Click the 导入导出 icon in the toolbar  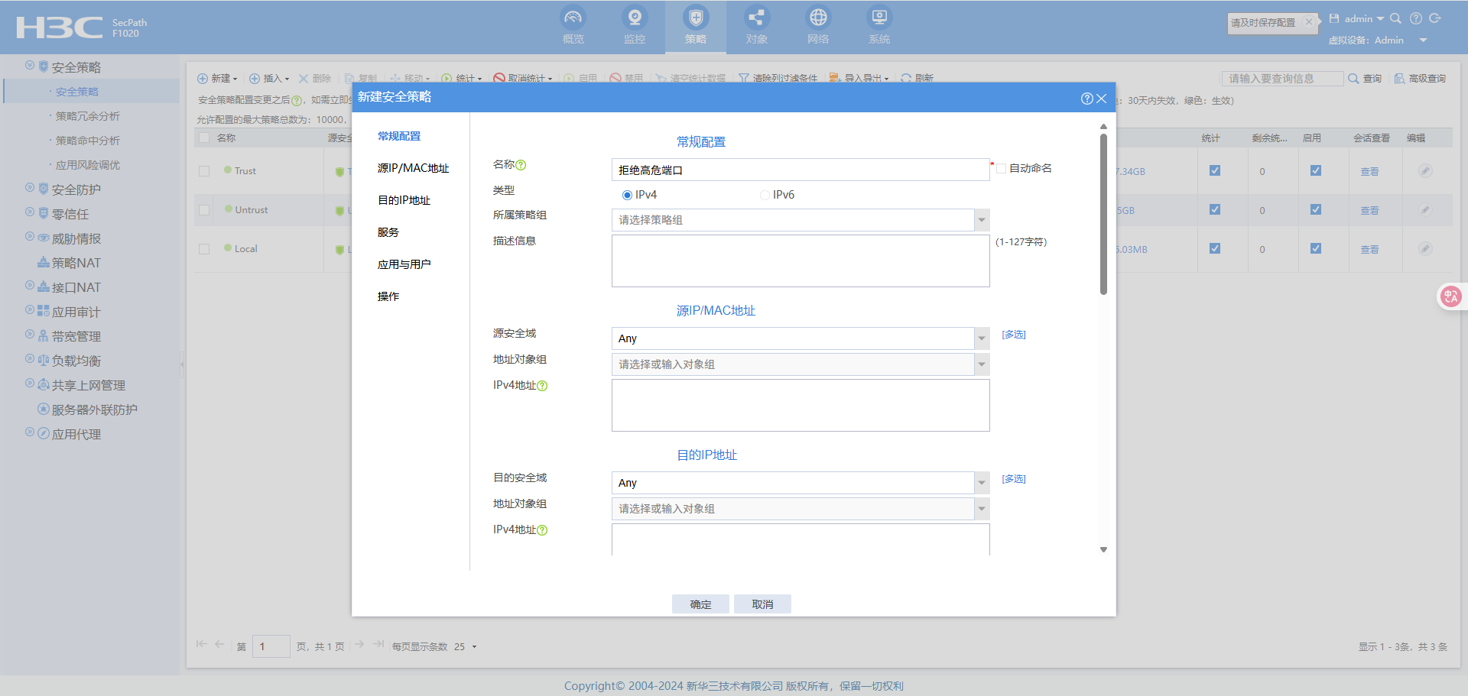[835, 78]
